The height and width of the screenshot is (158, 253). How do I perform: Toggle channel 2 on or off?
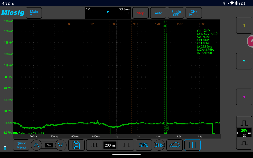click(244, 61)
